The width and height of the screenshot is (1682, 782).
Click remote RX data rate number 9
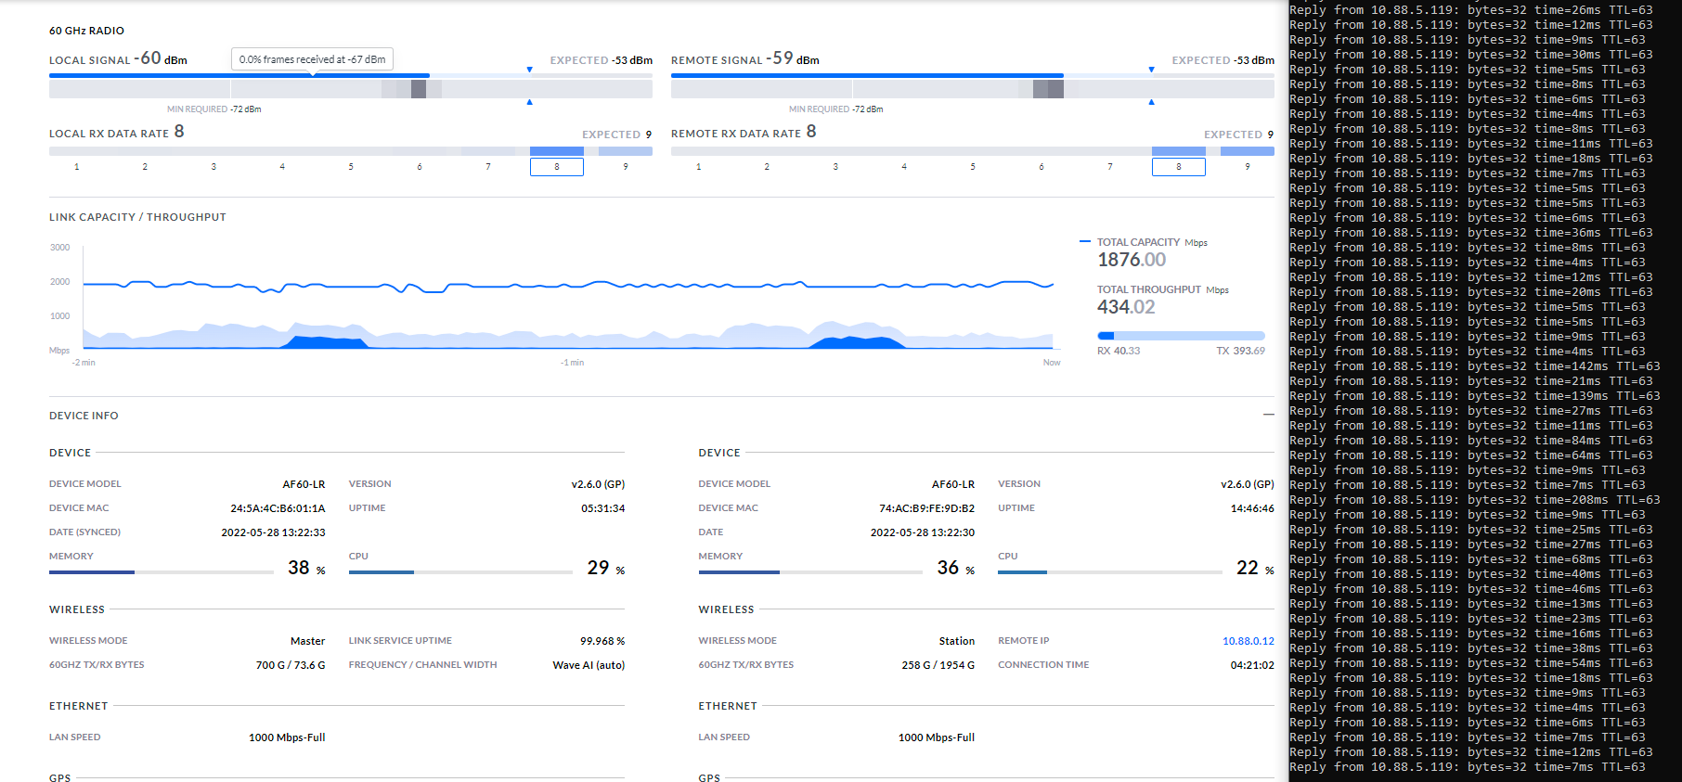click(1248, 167)
